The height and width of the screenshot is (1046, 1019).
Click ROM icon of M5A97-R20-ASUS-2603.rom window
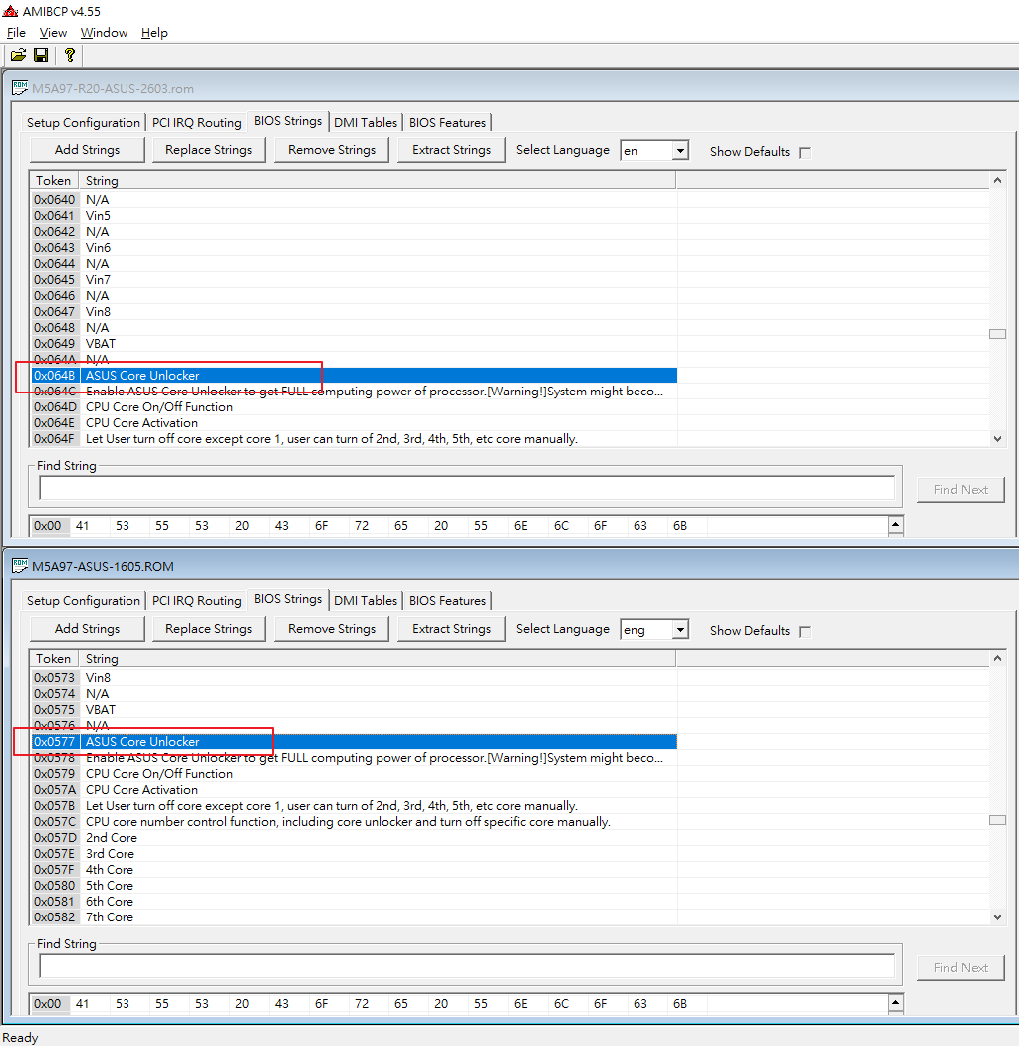(x=20, y=88)
